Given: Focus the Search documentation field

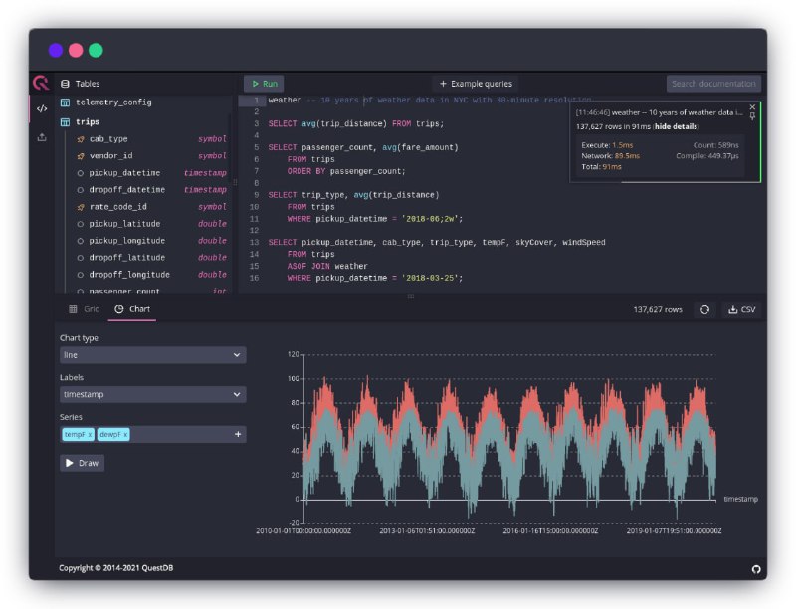Looking at the screenshot, I should [x=713, y=84].
